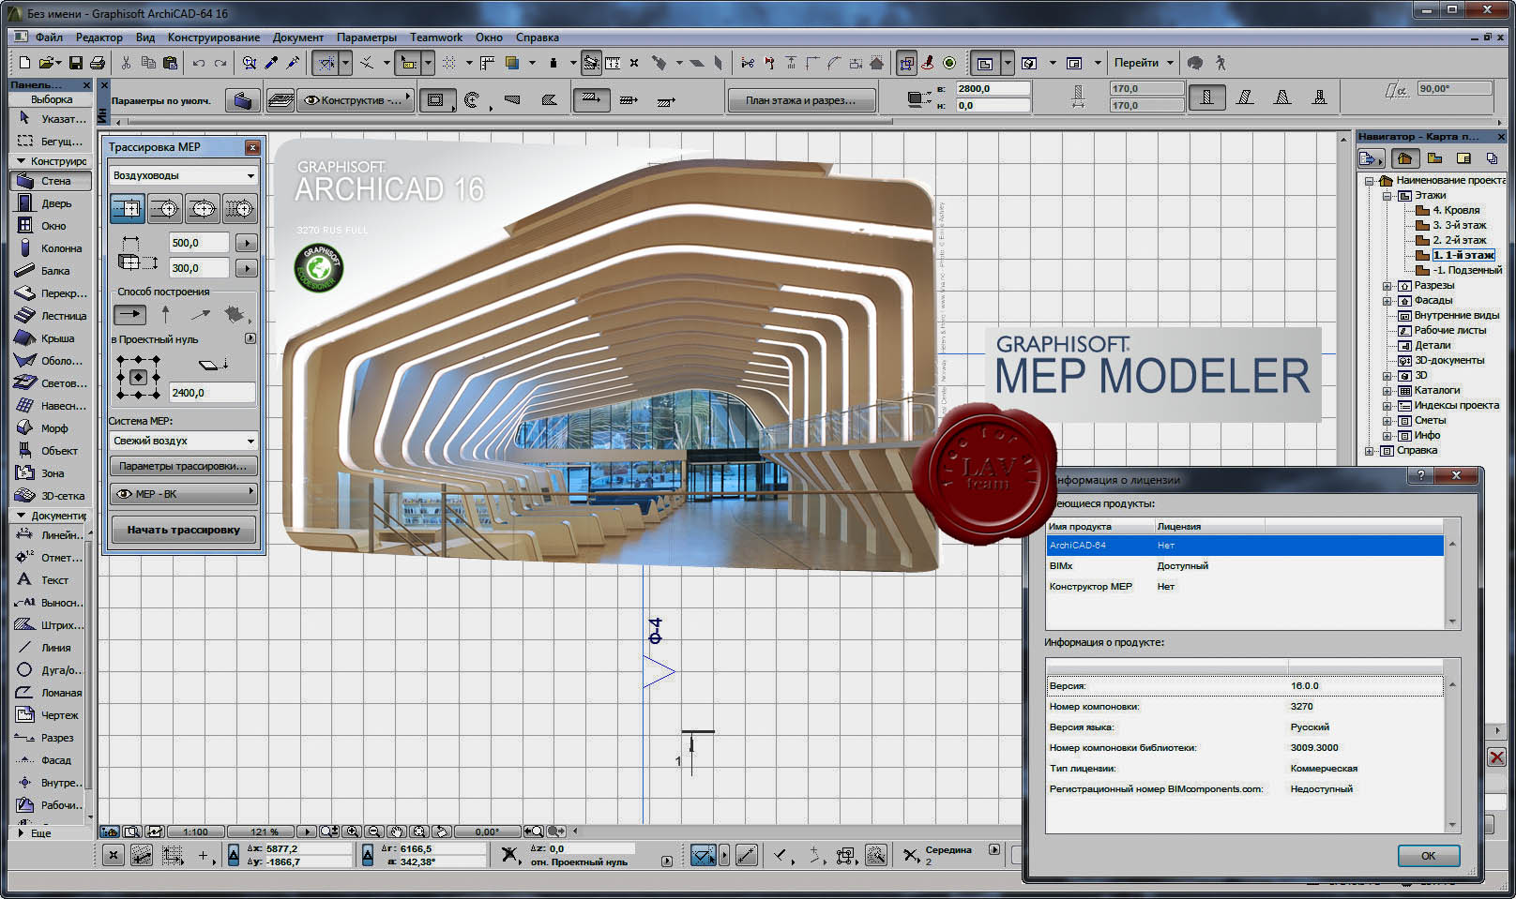Select the Окно window tool

coord(52,226)
